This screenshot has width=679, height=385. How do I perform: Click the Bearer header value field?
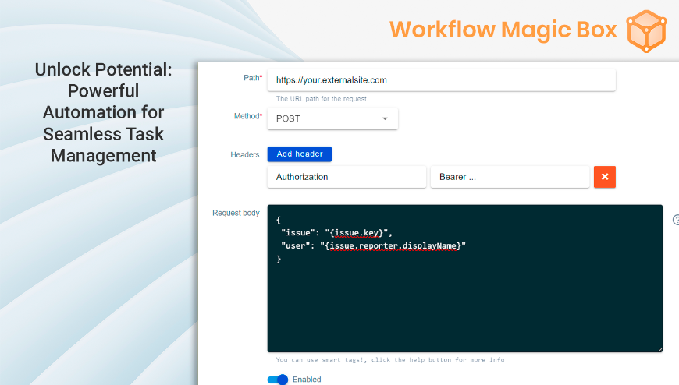(510, 177)
